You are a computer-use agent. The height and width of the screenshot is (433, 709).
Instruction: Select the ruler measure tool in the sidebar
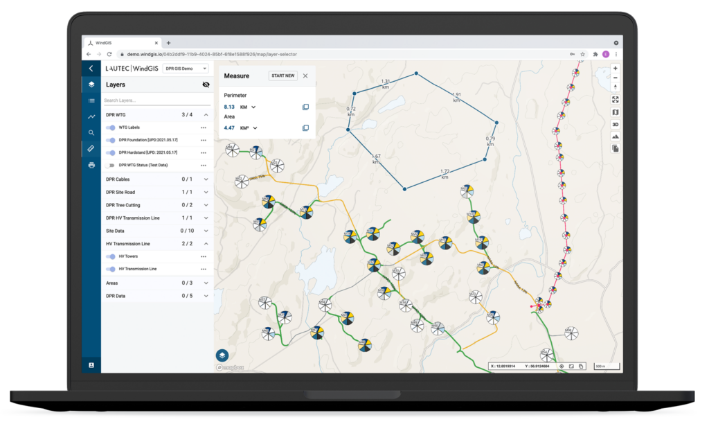coord(91,148)
